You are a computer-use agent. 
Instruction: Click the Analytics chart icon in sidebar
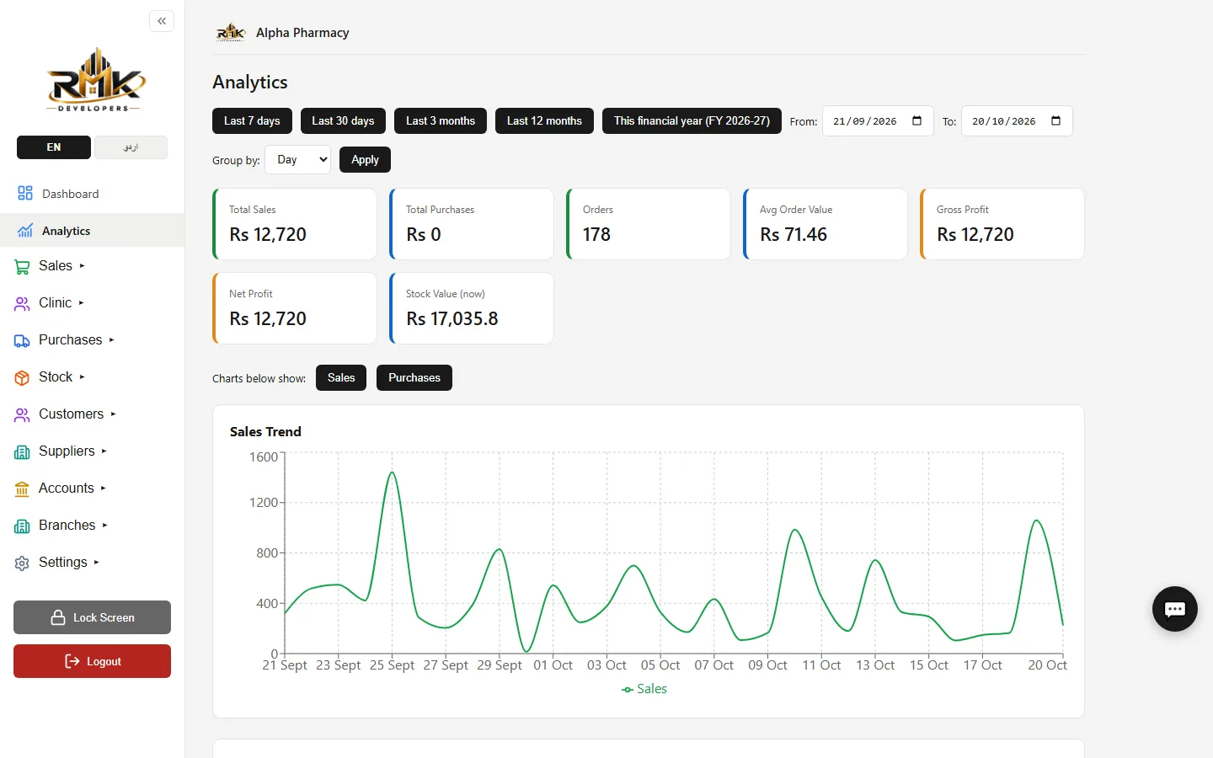point(25,231)
